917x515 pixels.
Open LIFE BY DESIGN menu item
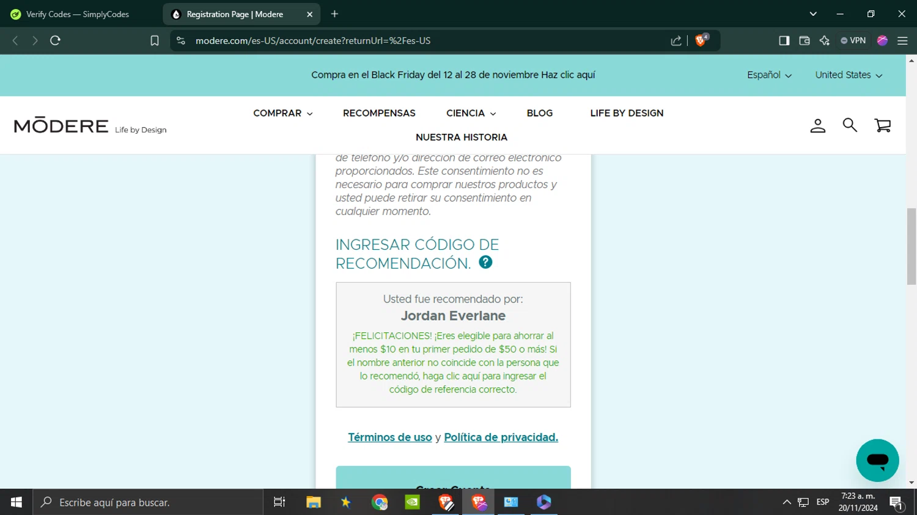click(627, 113)
